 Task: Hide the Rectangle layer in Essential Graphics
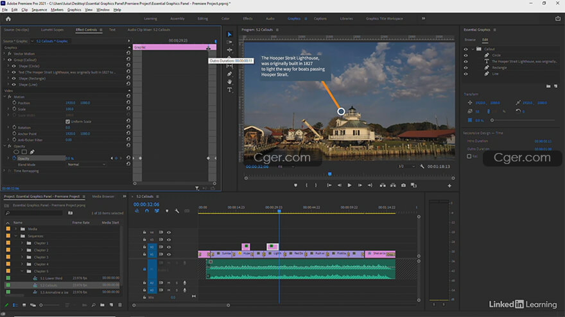pyautogui.click(x=465, y=68)
